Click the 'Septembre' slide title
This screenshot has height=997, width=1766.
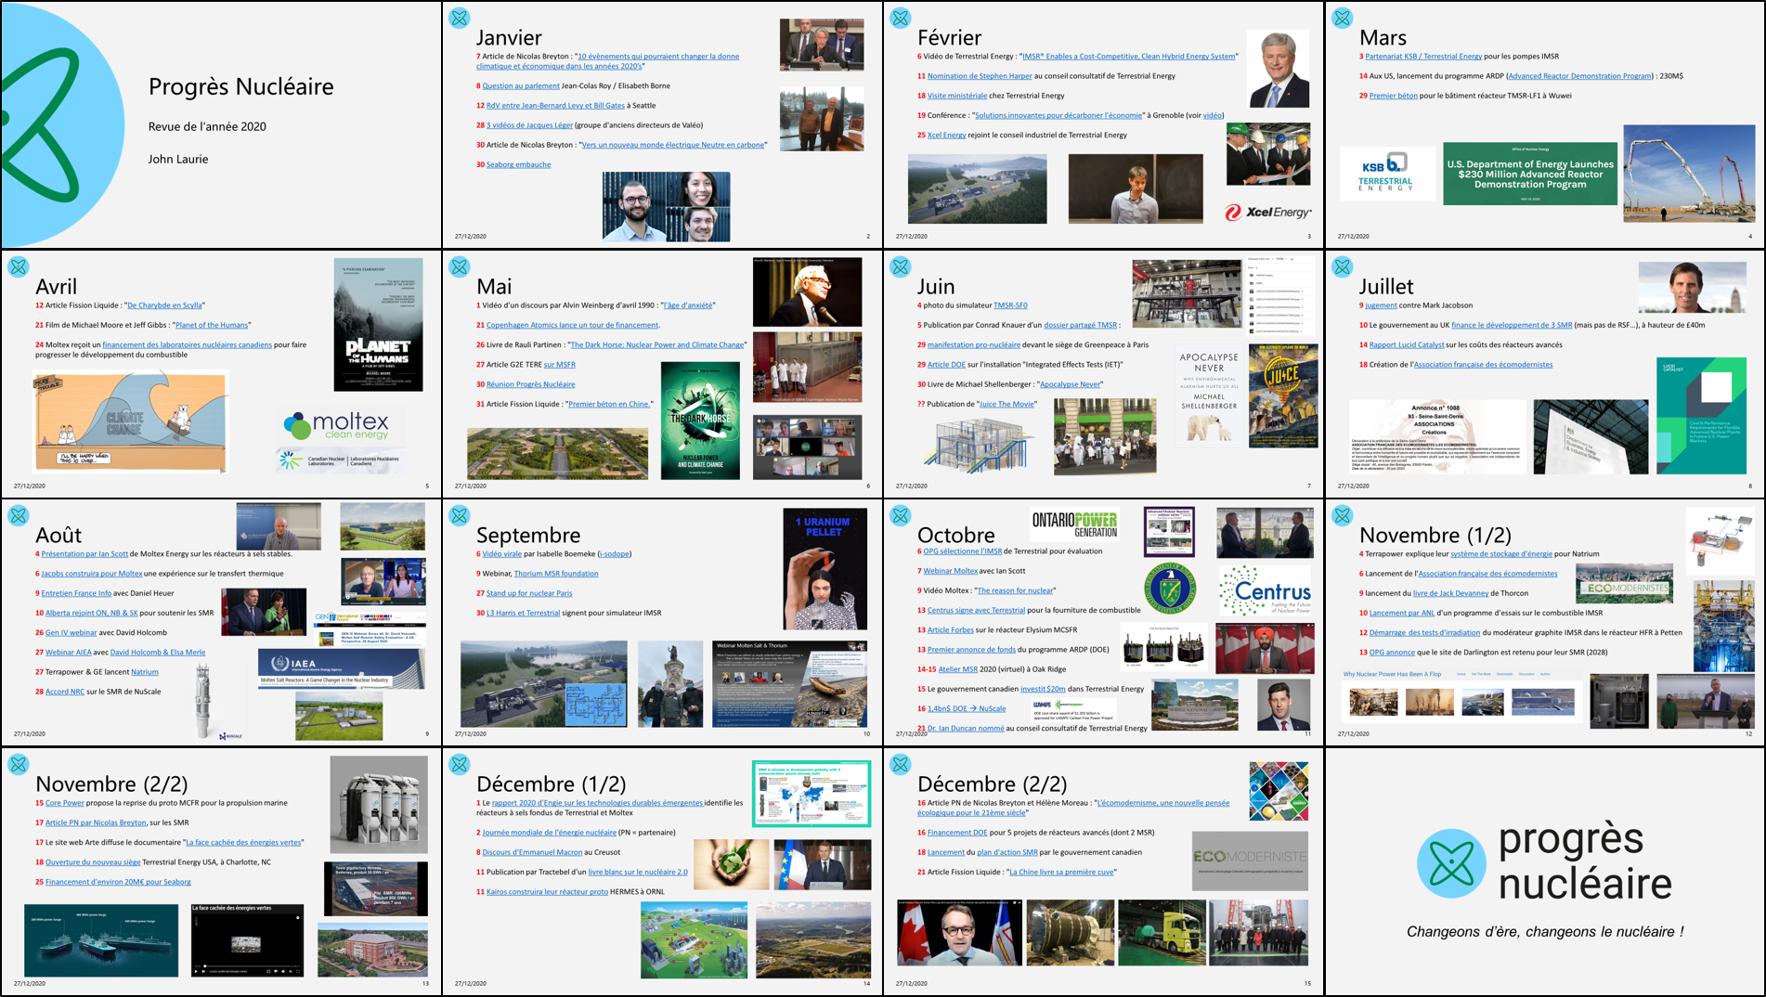tap(528, 536)
